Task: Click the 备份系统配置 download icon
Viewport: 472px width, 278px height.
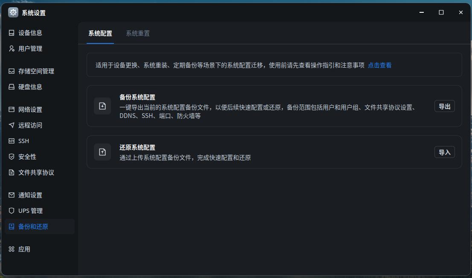Action: point(102,106)
